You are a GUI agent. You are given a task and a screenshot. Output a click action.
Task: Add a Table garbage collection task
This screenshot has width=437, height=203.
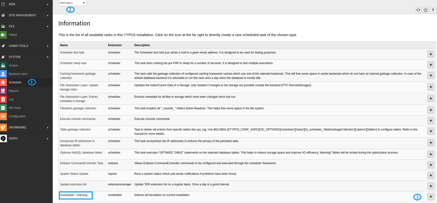(431, 131)
